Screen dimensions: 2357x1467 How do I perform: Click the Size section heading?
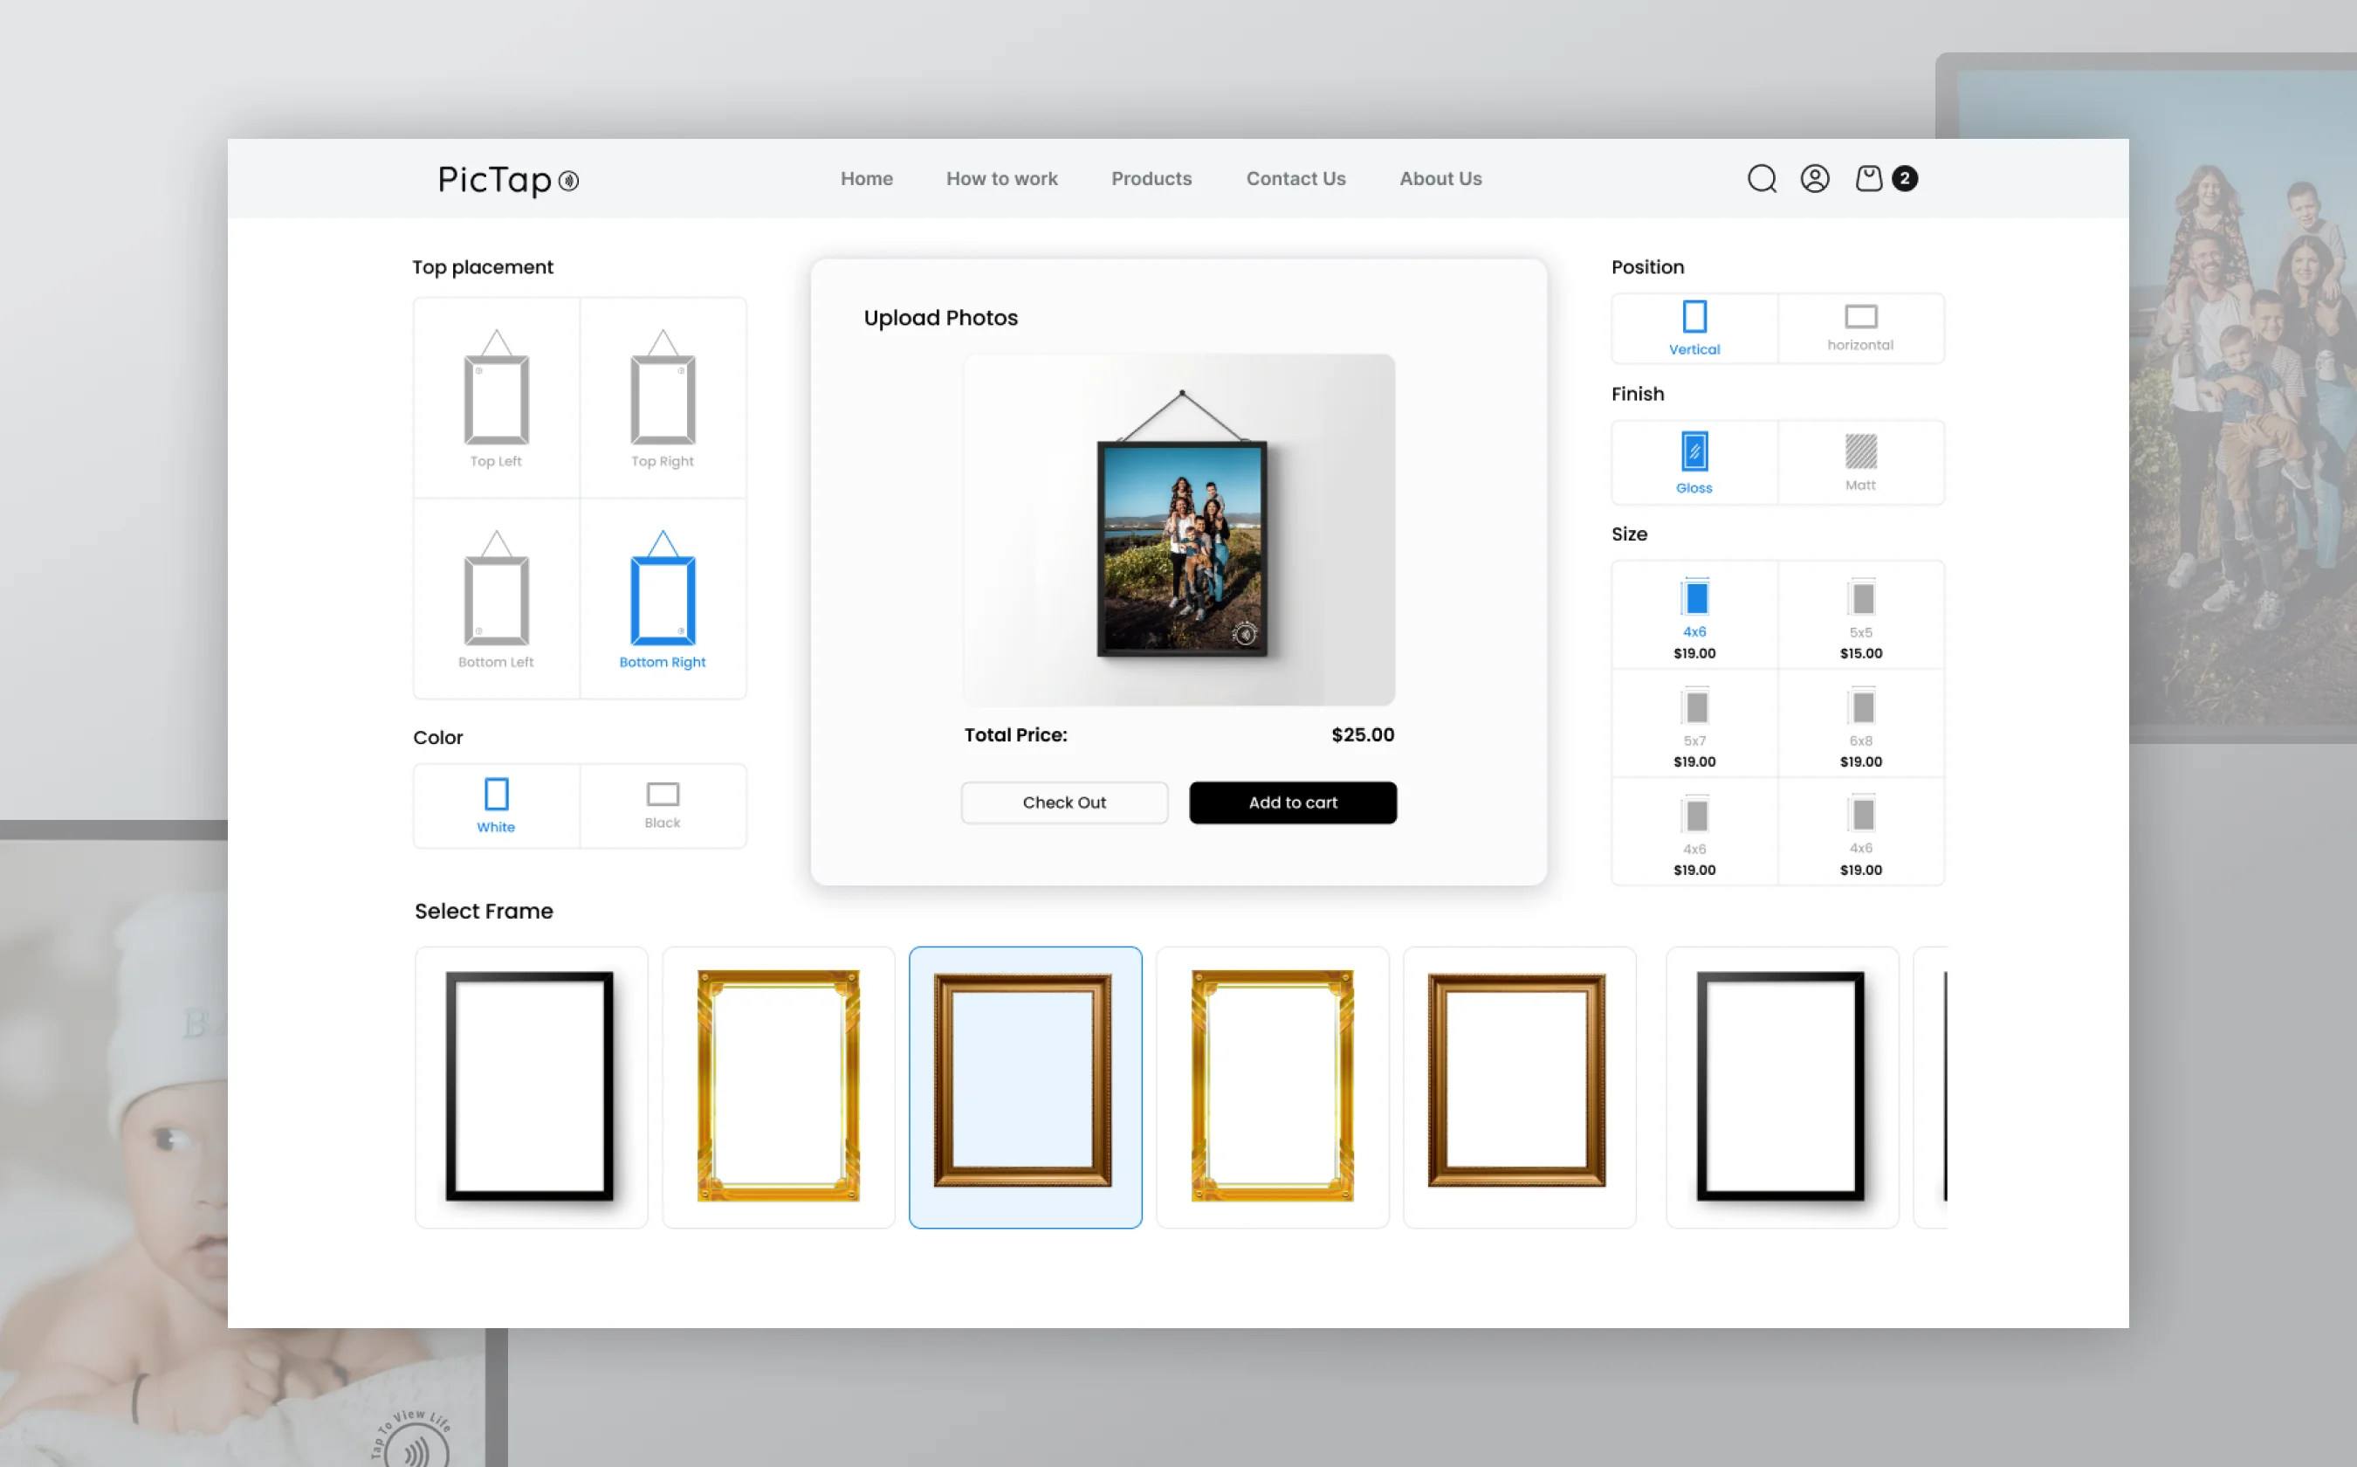coord(1629,534)
